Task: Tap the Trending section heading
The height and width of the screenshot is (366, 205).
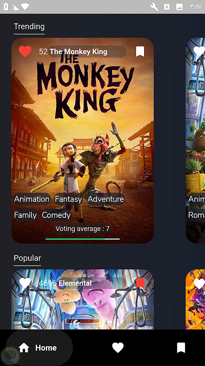Action: click(x=29, y=26)
